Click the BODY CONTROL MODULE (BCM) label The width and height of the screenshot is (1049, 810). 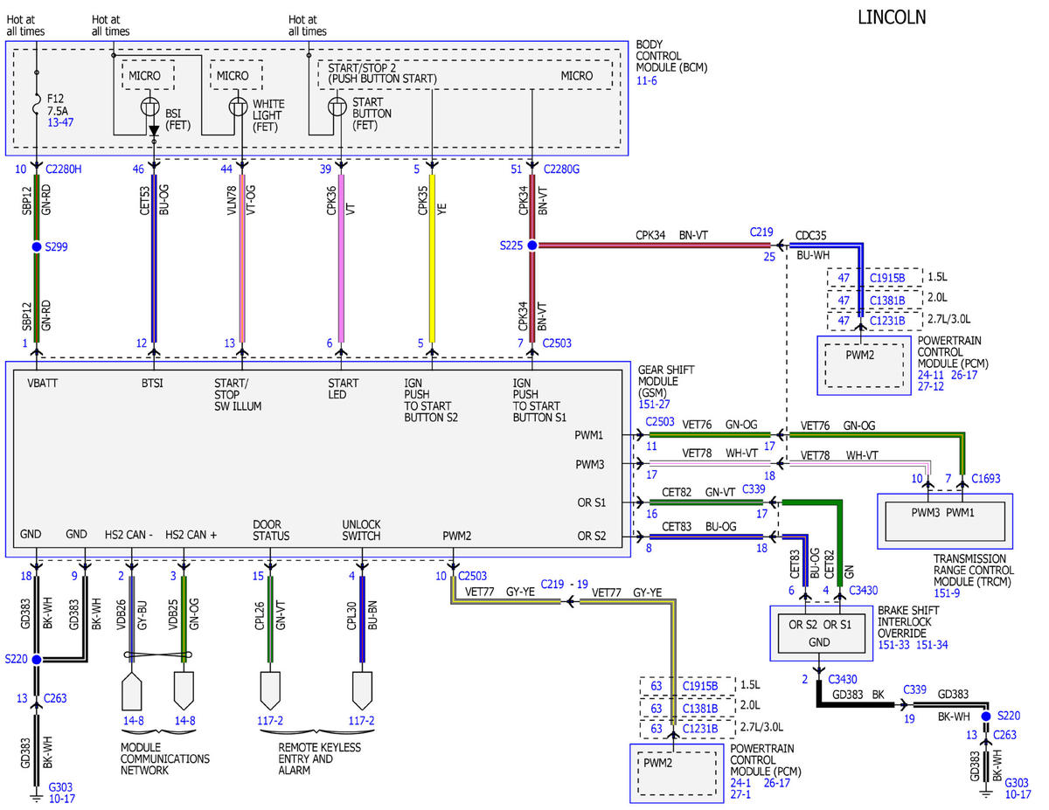(x=671, y=55)
